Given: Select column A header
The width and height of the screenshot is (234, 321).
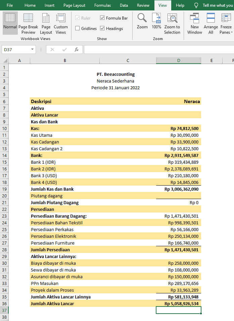Looking at the screenshot, I should pyautogui.click(x=19, y=61).
